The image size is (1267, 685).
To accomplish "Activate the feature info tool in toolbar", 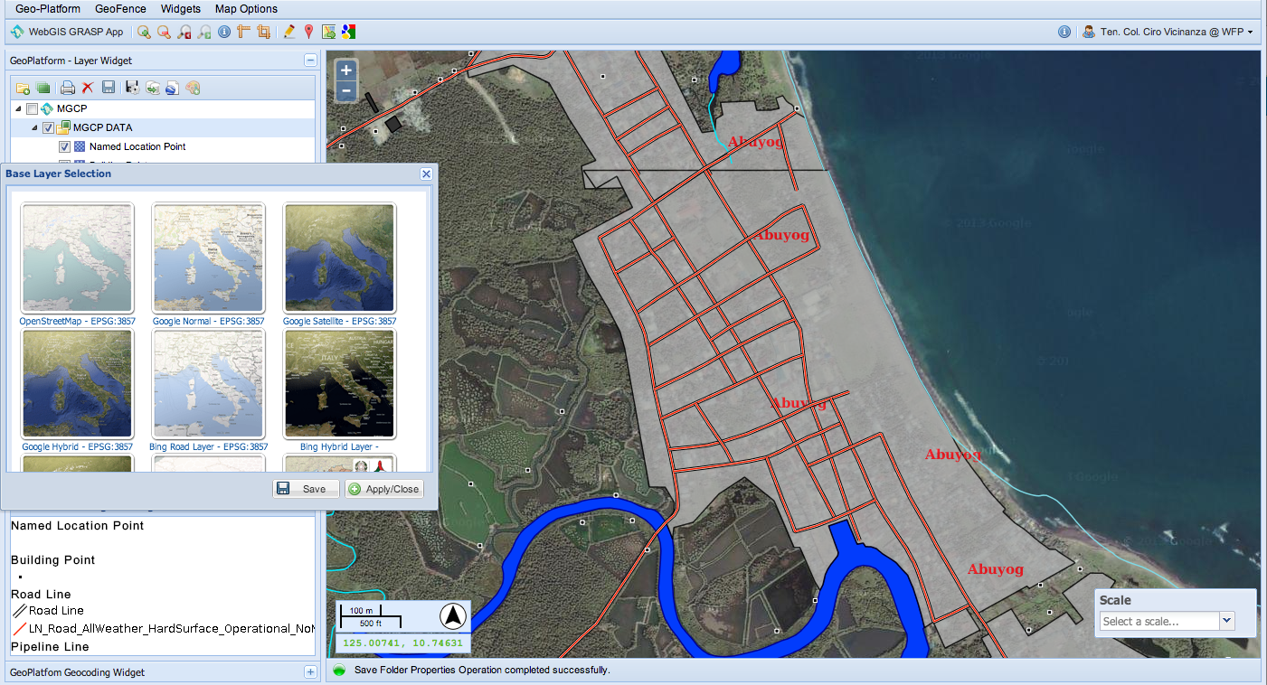I will tap(224, 32).
